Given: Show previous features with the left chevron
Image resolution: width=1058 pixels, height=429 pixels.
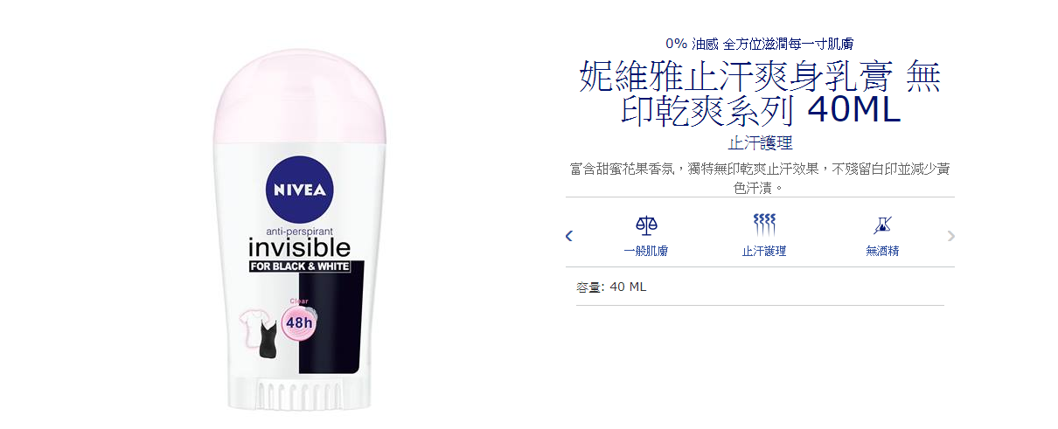Looking at the screenshot, I should tap(569, 236).
